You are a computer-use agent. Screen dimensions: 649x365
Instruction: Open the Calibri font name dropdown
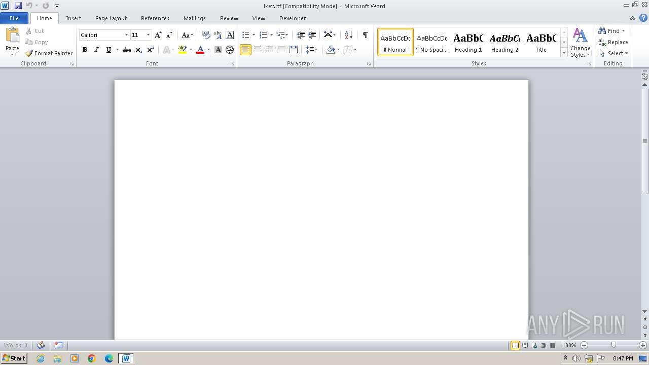[126, 35]
